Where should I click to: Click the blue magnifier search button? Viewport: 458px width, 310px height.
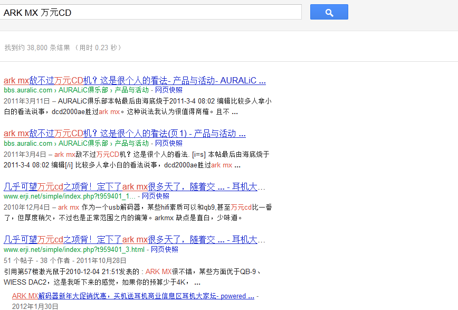coord(329,12)
